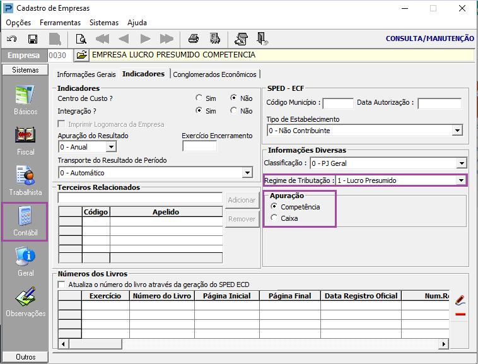Open the folder icon beside company code
Image resolution: width=478 pixels, height=364 pixels.
pyautogui.click(x=81, y=56)
